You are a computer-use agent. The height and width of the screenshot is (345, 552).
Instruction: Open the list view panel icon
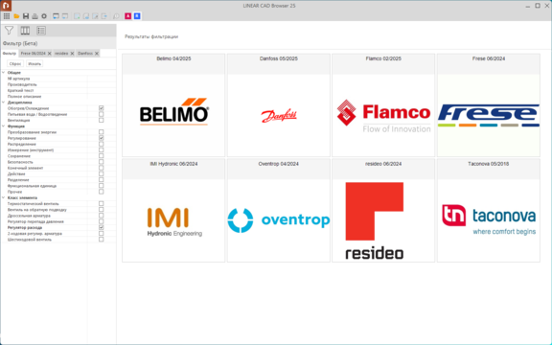pyautogui.click(x=41, y=31)
